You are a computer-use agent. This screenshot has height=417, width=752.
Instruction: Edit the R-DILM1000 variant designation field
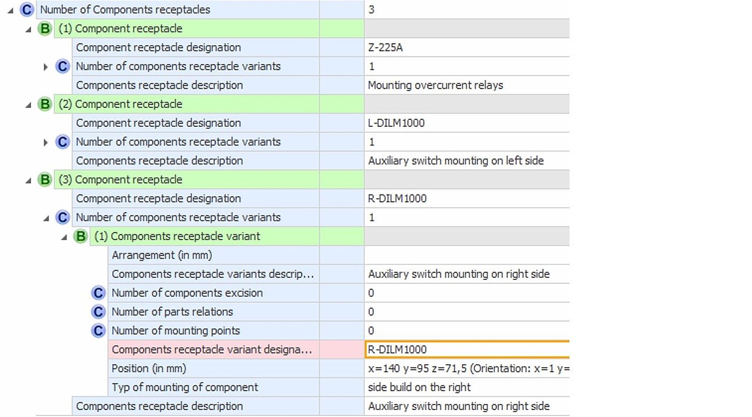pos(466,350)
